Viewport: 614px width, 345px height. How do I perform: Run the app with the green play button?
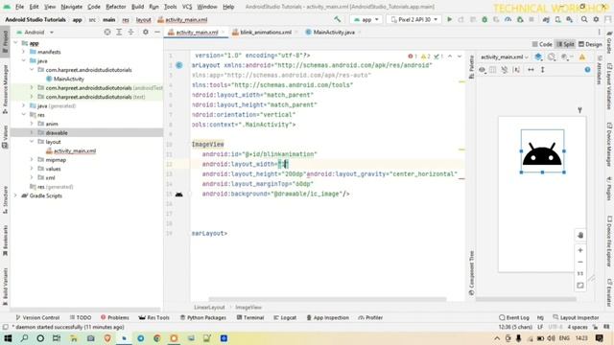click(450, 19)
